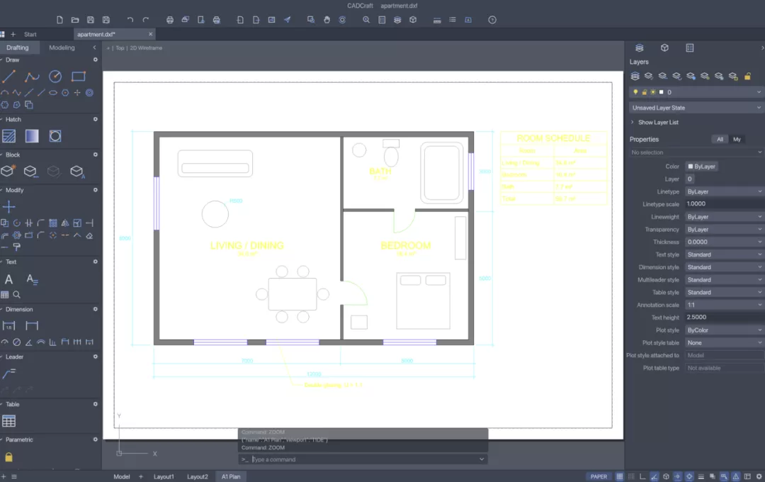Insert a Table from Table panel

point(8,421)
